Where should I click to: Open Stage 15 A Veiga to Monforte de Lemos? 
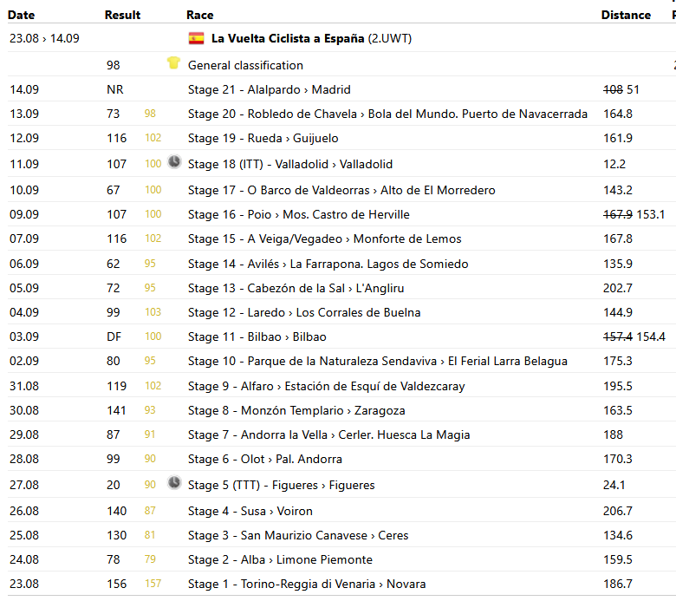click(324, 238)
